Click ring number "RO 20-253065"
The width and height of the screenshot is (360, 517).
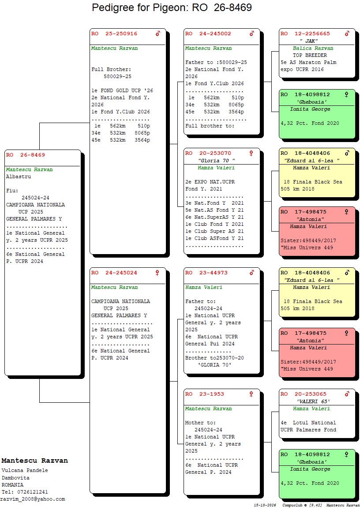pos(303,394)
